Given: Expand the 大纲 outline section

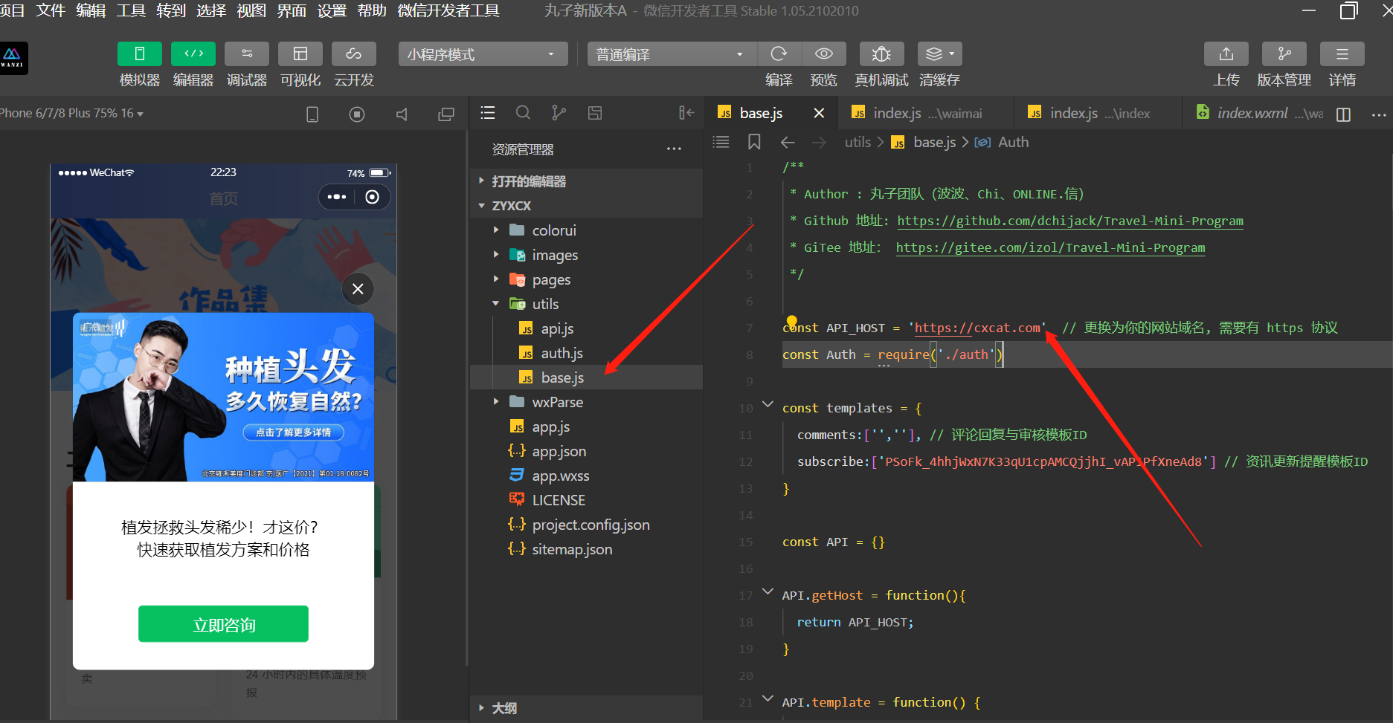Looking at the screenshot, I should (x=586, y=708).
